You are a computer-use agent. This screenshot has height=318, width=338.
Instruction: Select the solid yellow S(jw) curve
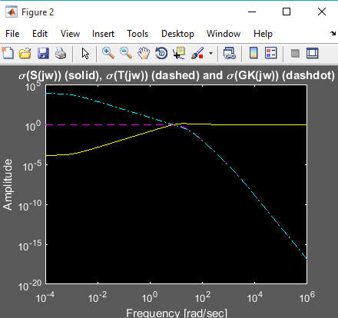pyautogui.click(x=256, y=124)
